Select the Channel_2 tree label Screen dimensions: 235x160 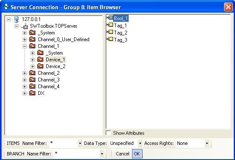point(49,73)
